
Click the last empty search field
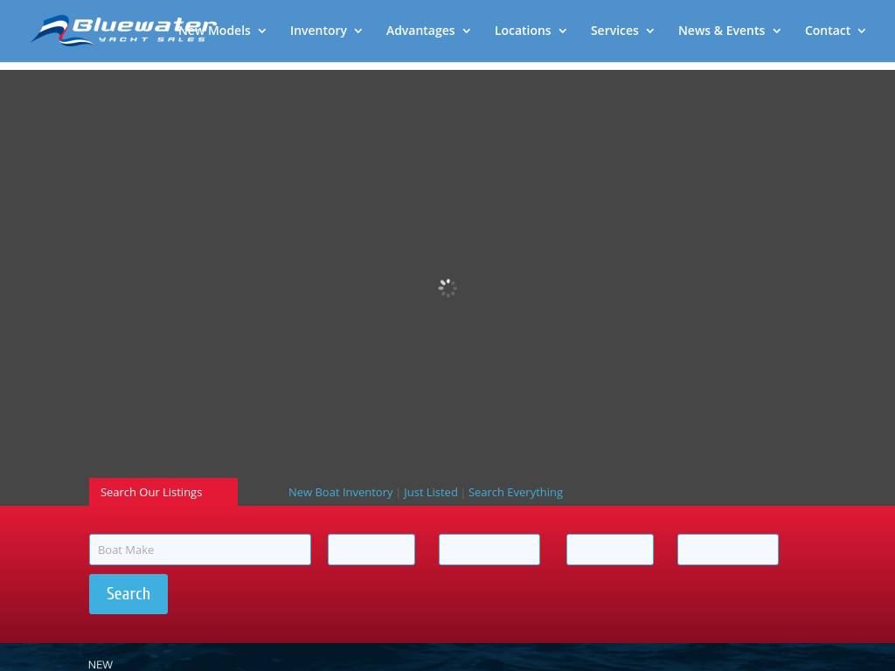coord(727,550)
